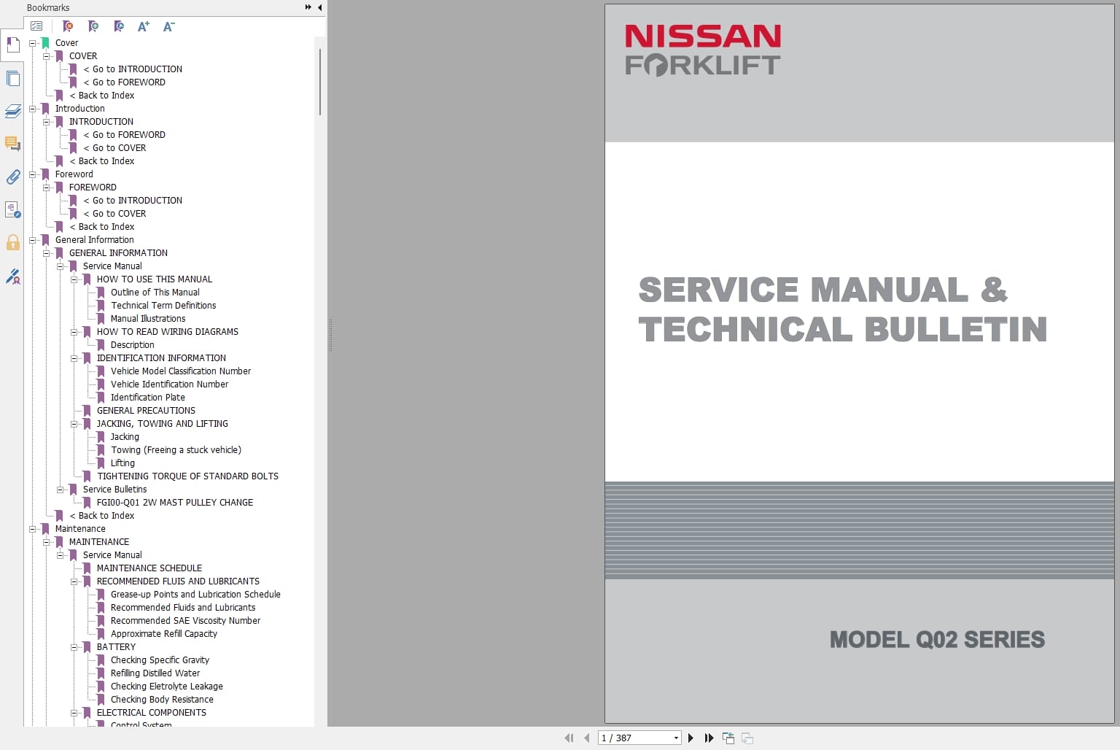Collapse the Introduction bookmark node
Image resolution: width=1120 pixels, height=750 pixels.
point(32,109)
